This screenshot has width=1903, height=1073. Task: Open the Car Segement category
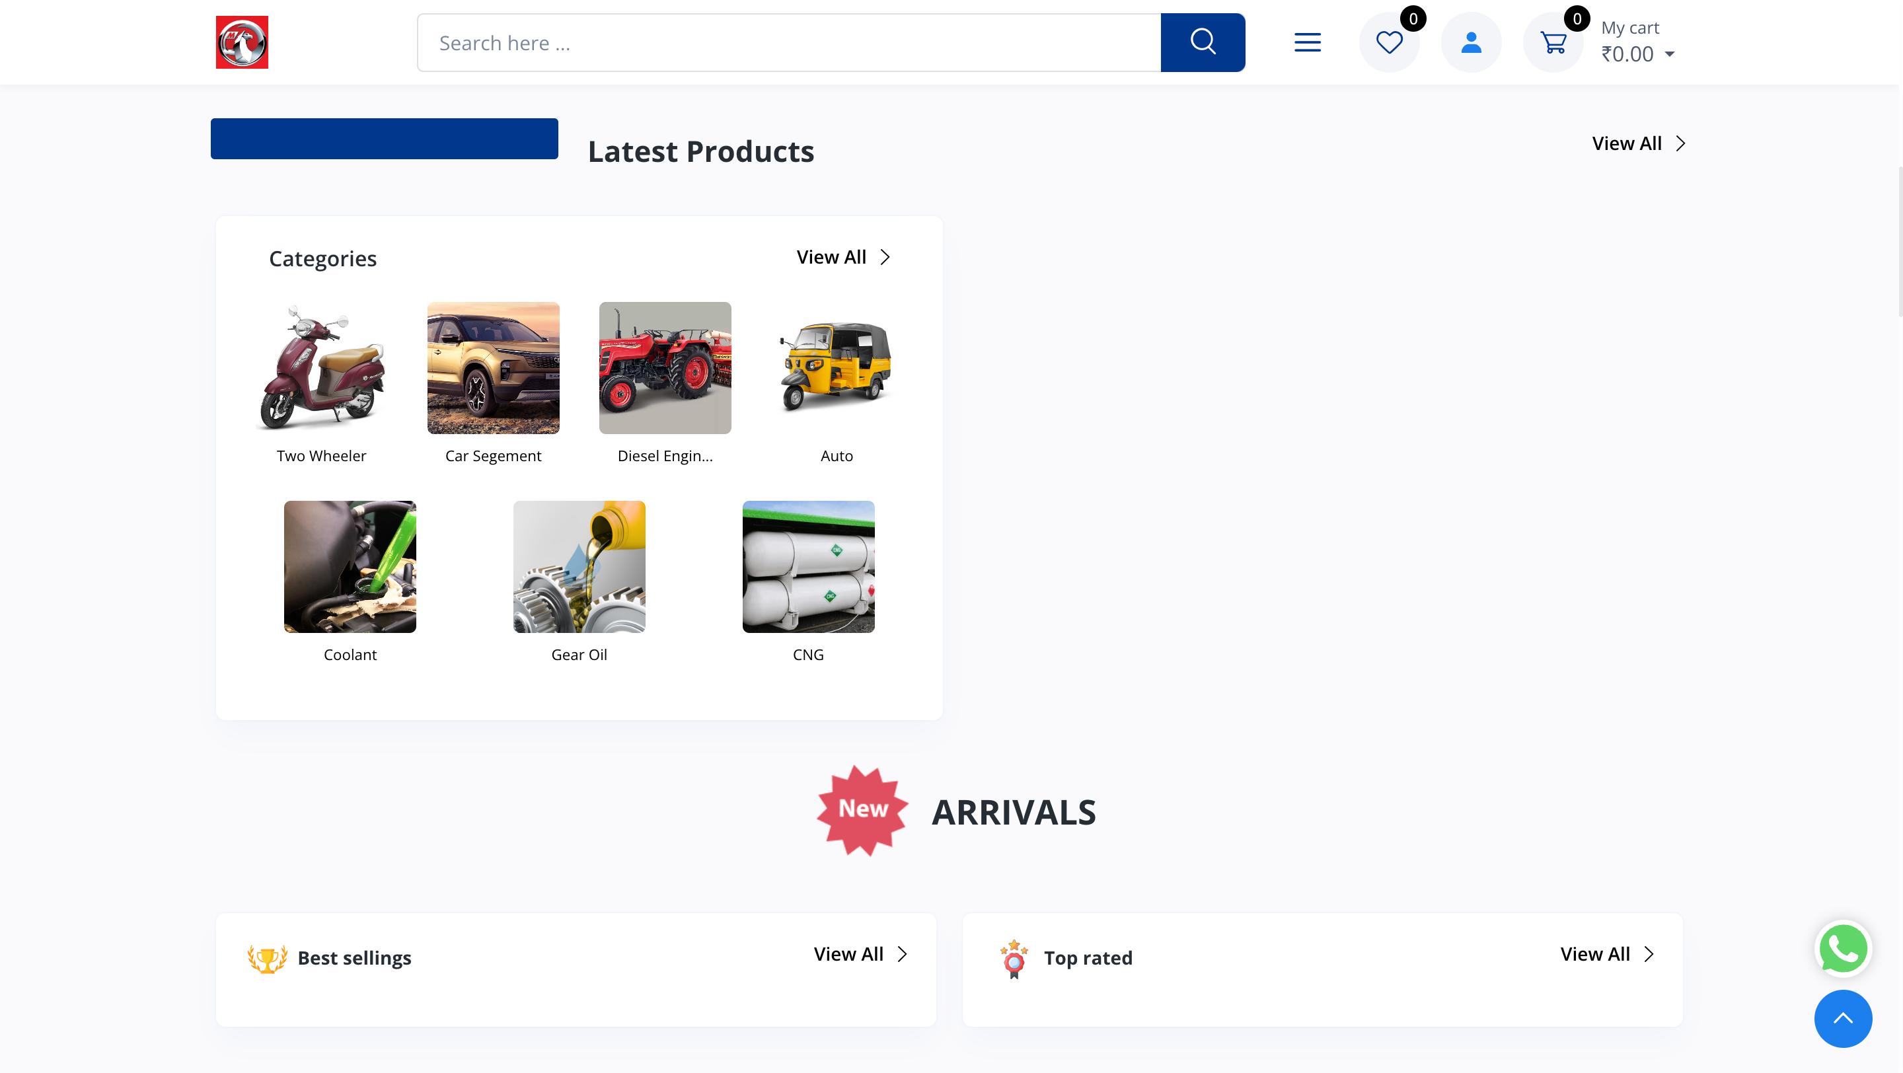(493, 368)
